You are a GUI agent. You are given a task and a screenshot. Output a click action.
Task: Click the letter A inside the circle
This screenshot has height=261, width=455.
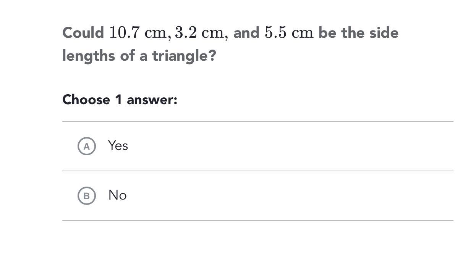tap(87, 146)
